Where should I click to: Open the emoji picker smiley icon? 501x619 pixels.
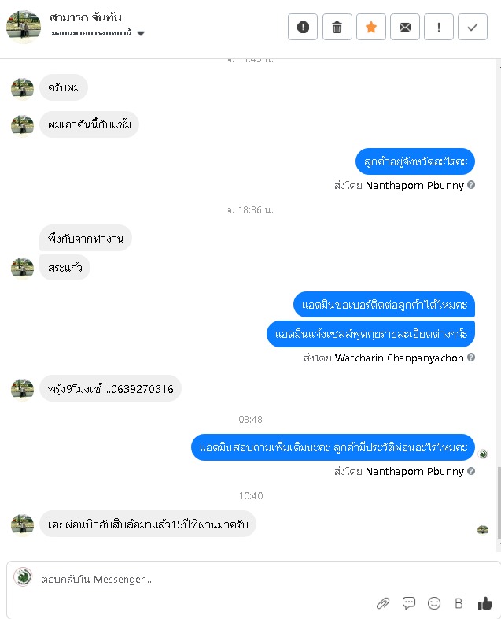[x=434, y=602]
